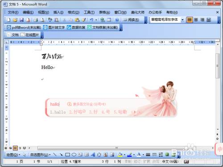Expand Line Color dropdown arrow

click(x=134, y=155)
